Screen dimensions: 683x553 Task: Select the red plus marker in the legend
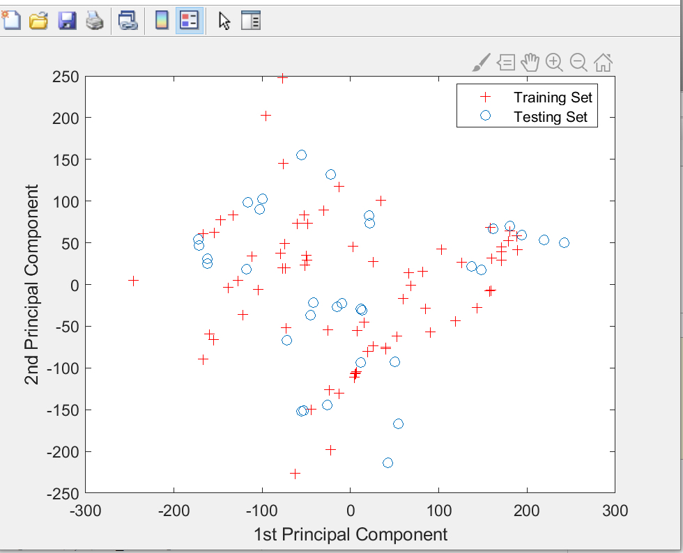click(x=485, y=97)
